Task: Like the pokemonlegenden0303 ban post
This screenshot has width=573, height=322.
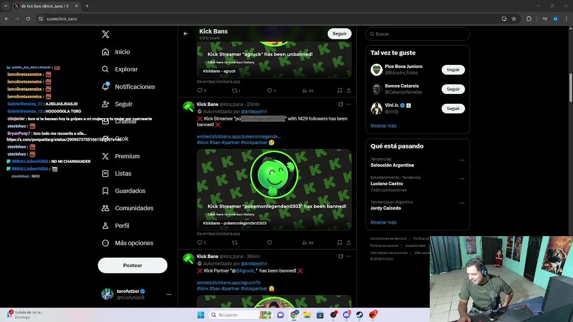Action: [269, 242]
